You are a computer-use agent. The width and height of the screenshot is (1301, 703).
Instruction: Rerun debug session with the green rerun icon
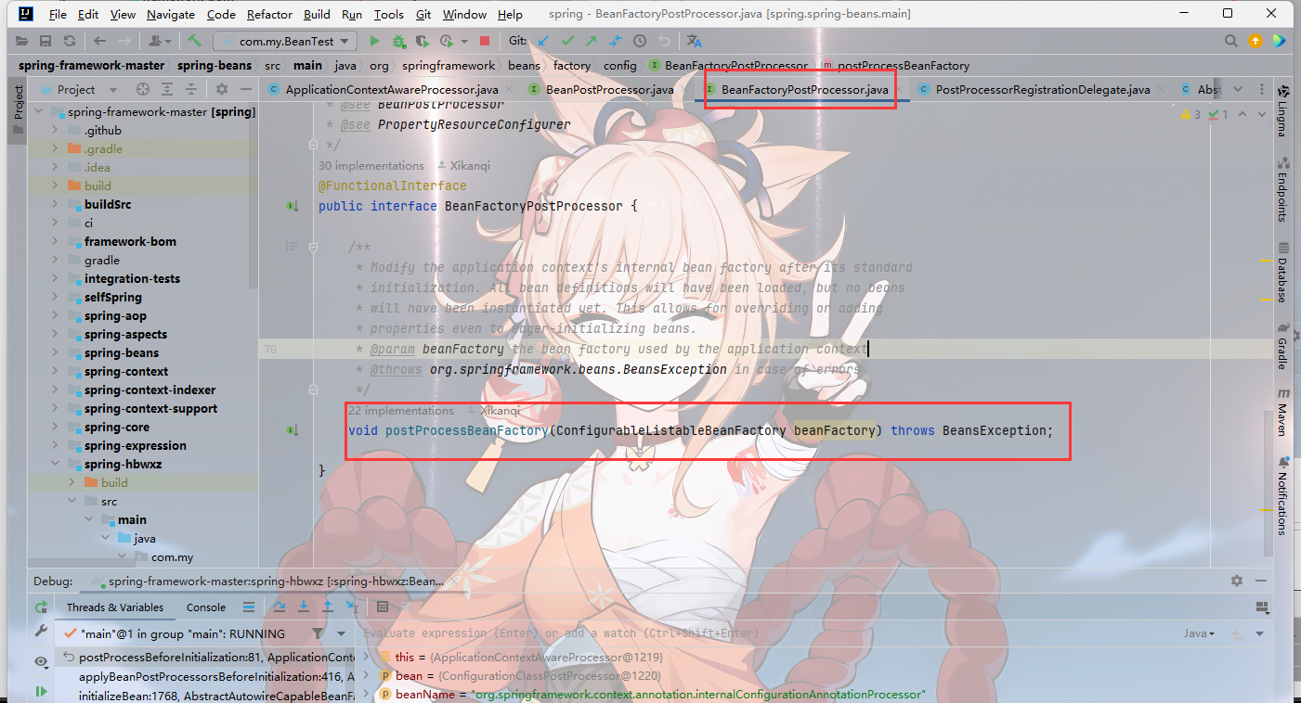(41, 607)
